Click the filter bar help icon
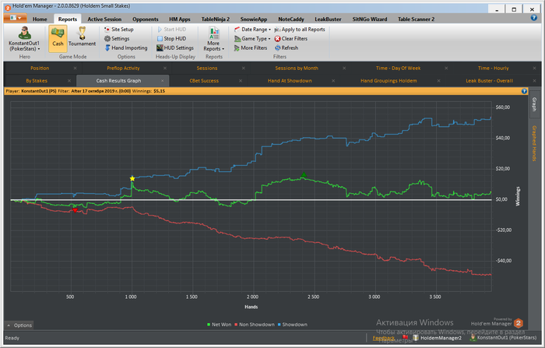The image size is (545, 348). tap(525, 91)
